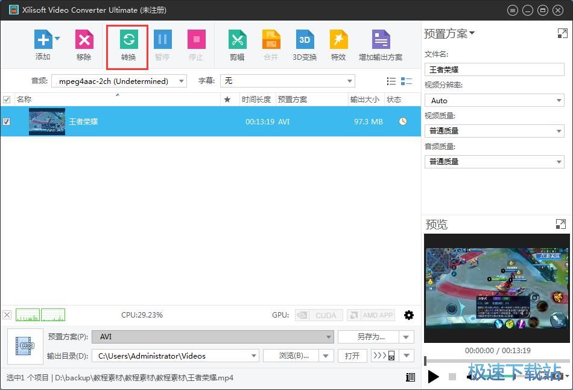Uncheck the 王者荣耀 file row checkbox

tap(7, 121)
